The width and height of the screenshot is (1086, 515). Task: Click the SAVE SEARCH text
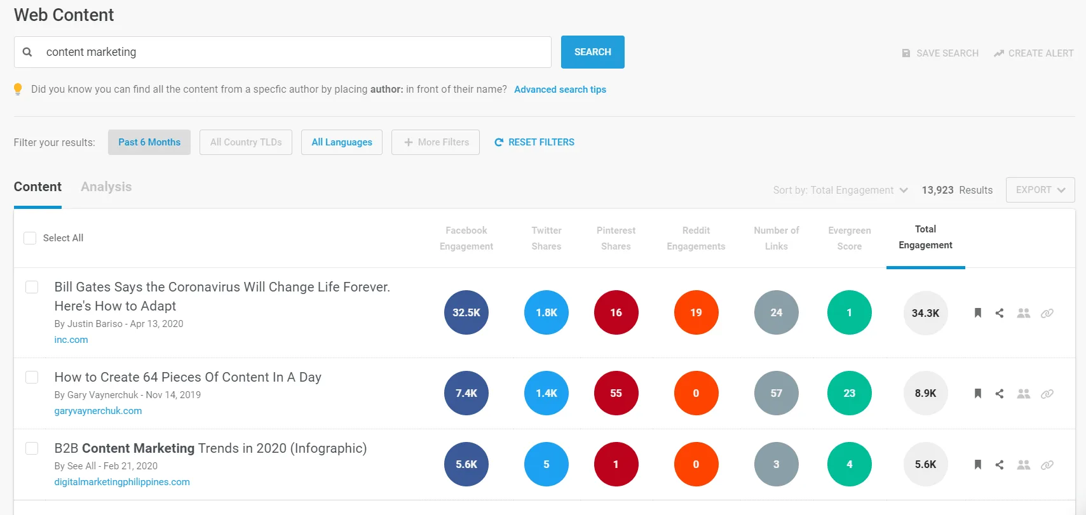tap(947, 53)
